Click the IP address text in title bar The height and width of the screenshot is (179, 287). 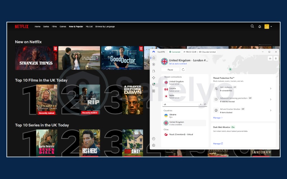click(x=190, y=52)
